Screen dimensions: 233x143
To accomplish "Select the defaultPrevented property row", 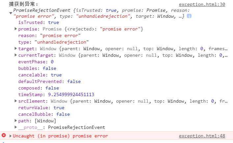I will (49, 81).
